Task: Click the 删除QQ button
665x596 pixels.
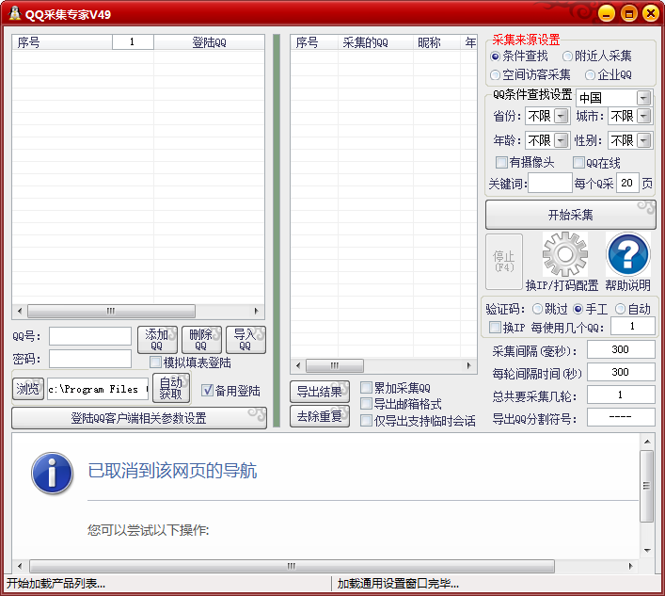Action: (201, 340)
